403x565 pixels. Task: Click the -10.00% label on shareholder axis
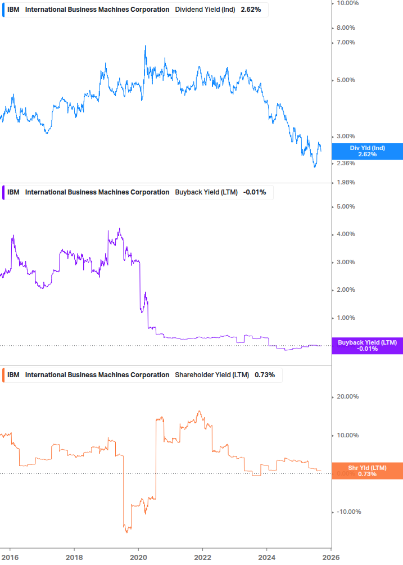coord(348,512)
